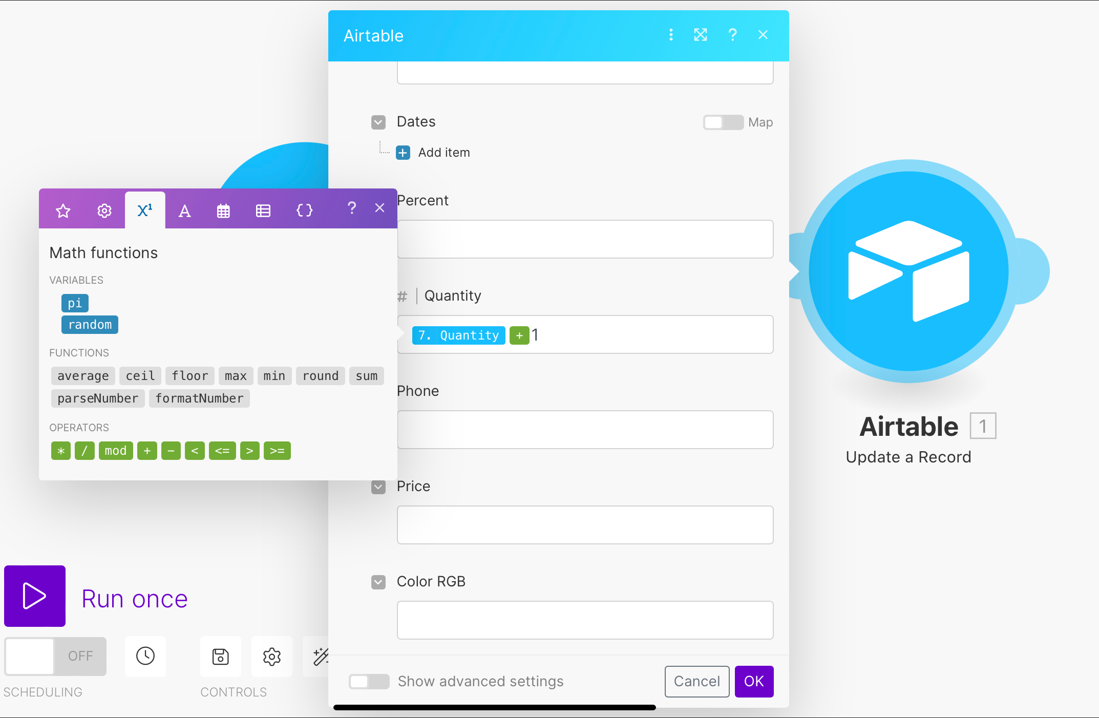Open schedule settings clock icon
This screenshot has width=1099, height=718.
pyautogui.click(x=145, y=656)
